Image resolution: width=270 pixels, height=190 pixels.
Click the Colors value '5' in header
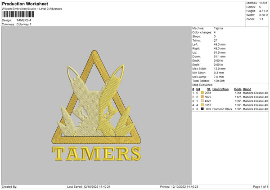pos(260,7)
